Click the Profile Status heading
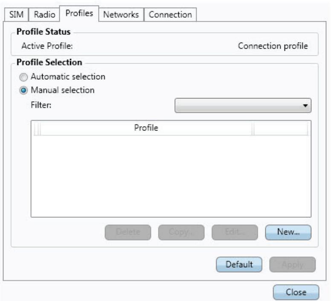The height and width of the screenshot is (301, 331). pos(44,32)
